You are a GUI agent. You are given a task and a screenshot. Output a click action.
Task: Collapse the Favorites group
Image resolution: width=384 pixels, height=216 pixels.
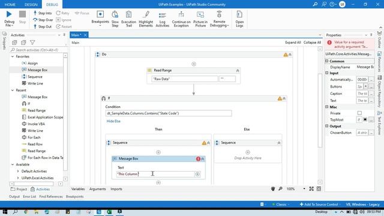pyautogui.click(x=13, y=56)
